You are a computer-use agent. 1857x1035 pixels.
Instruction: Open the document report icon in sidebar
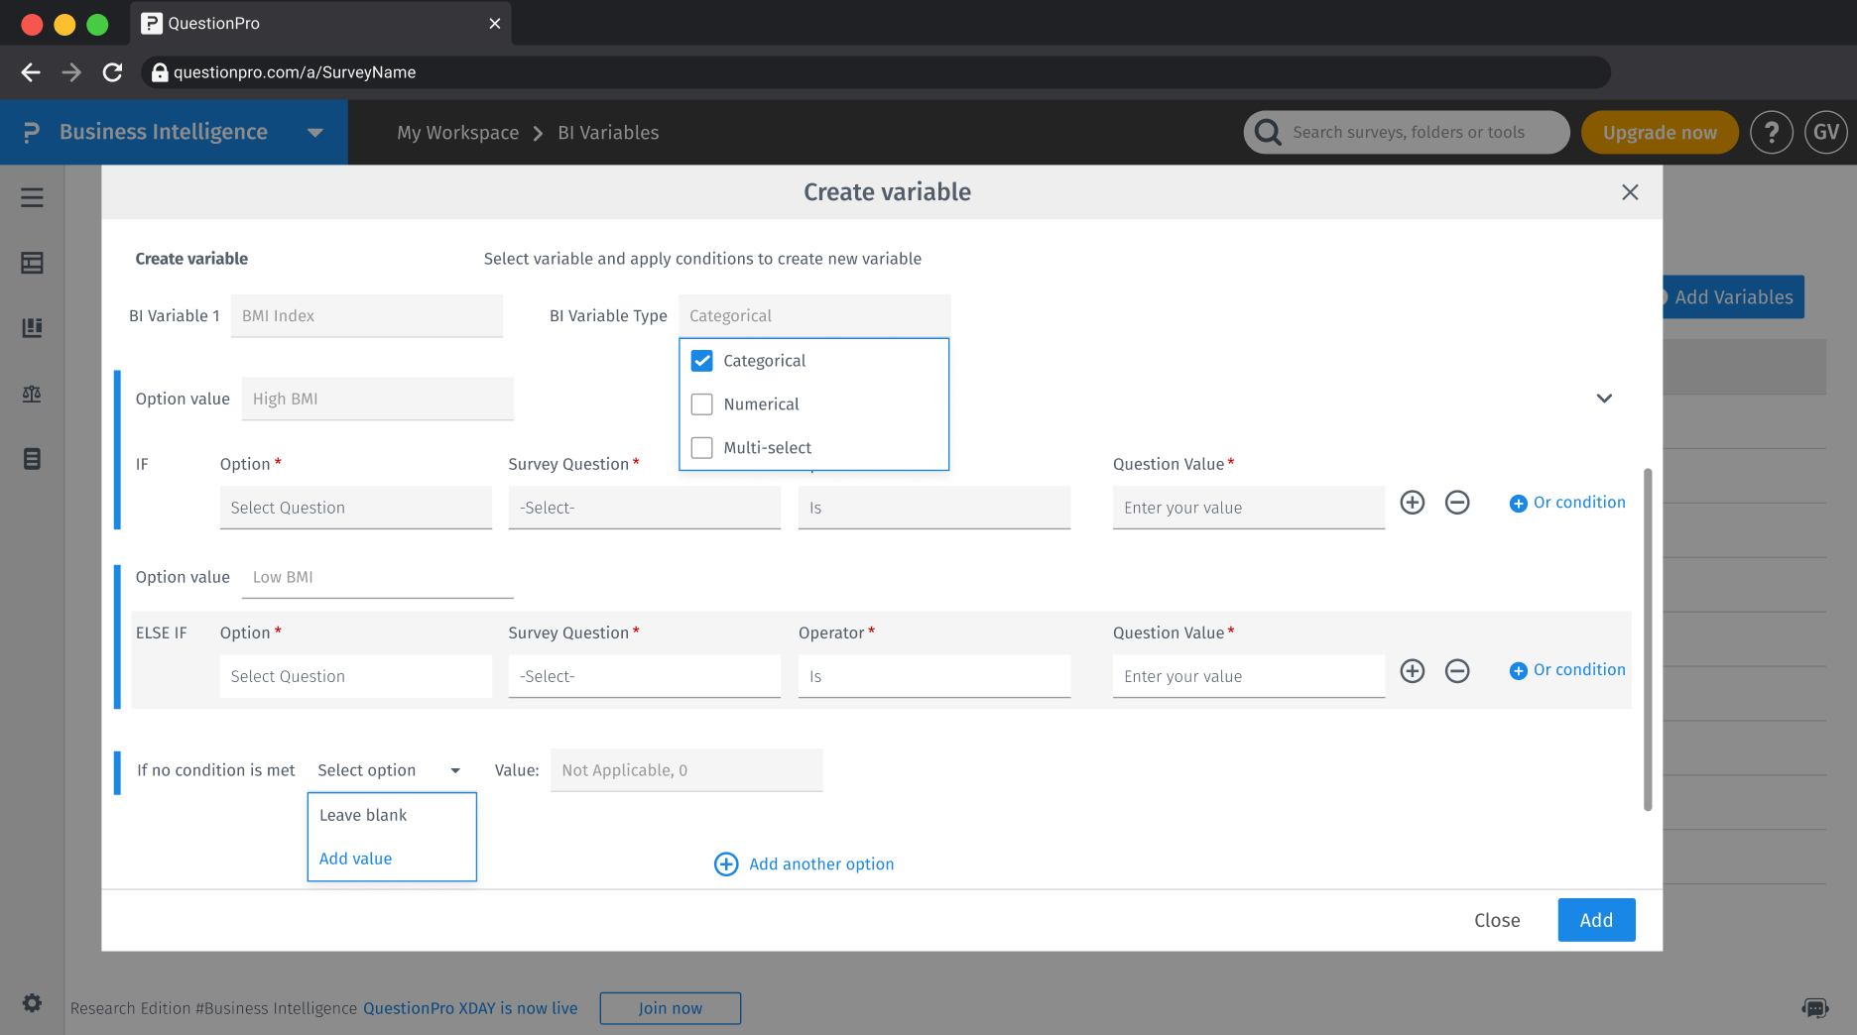(x=32, y=459)
